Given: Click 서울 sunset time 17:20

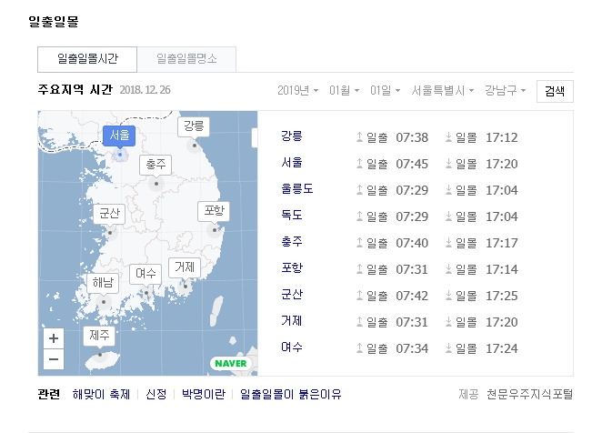Looking at the screenshot, I should (502, 164).
